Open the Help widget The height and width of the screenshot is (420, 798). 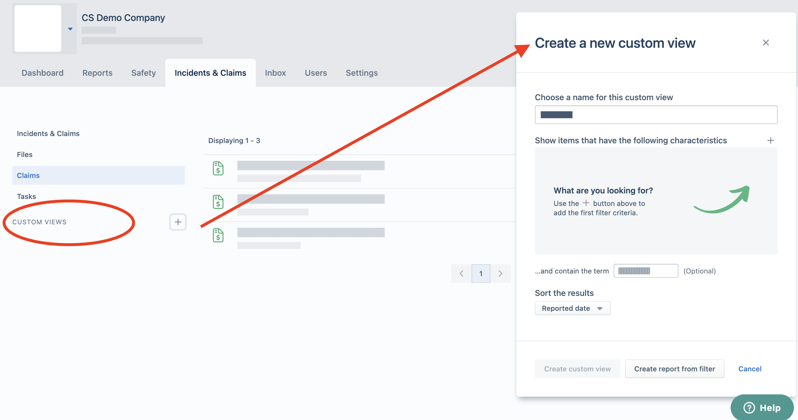click(762, 407)
